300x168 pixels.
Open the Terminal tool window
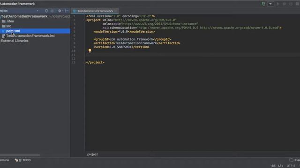(x=5, y=160)
